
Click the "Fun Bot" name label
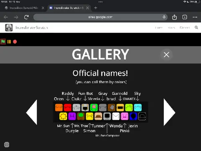[x=85, y=94]
